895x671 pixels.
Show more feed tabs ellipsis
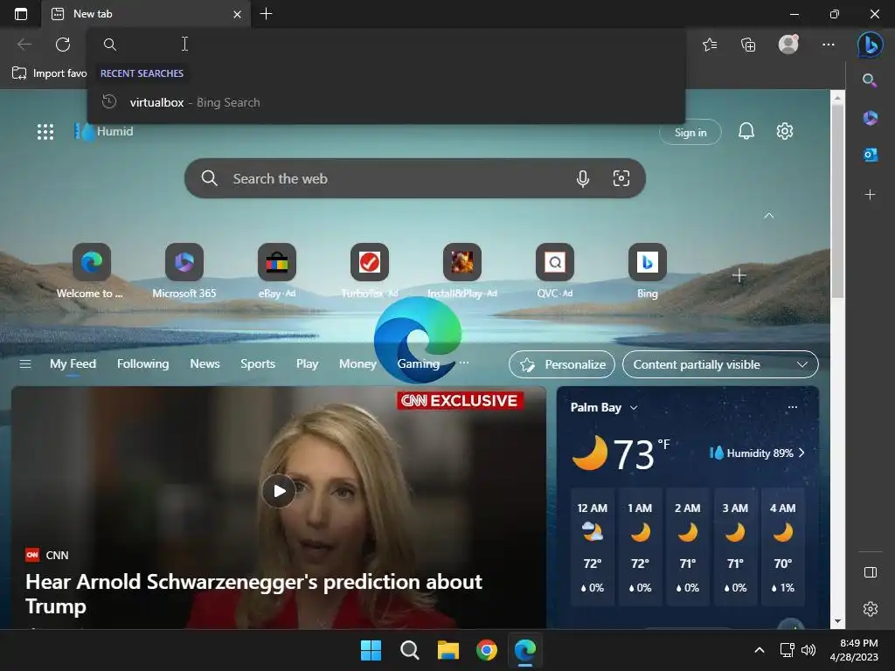(464, 363)
